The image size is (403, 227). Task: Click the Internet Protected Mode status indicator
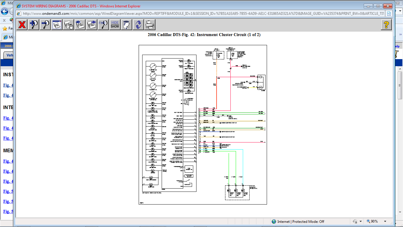[x=298, y=221]
